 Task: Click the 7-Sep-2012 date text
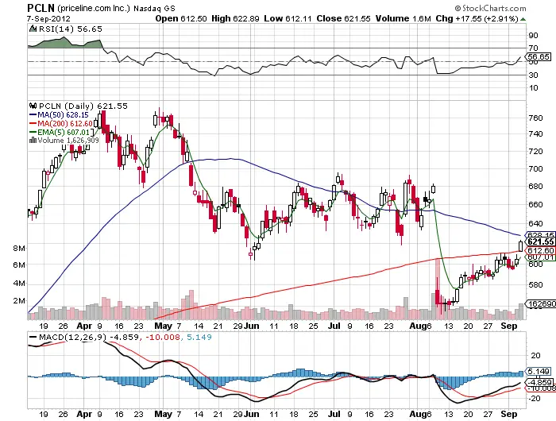click(x=48, y=19)
